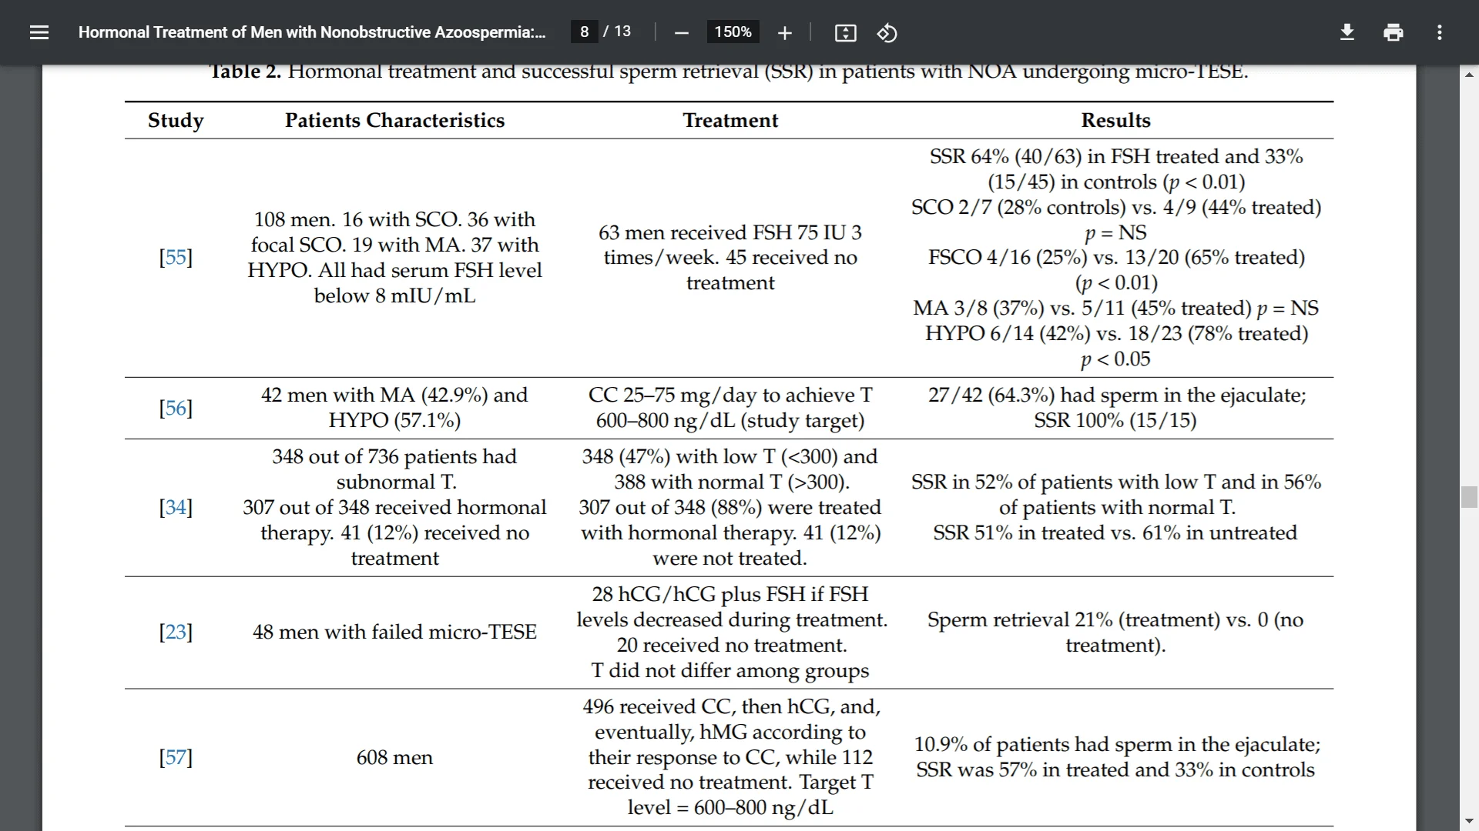Click '48 men with failed micro-TESE' cell
The height and width of the screenshot is (831, 1479).
coord(394,632)
